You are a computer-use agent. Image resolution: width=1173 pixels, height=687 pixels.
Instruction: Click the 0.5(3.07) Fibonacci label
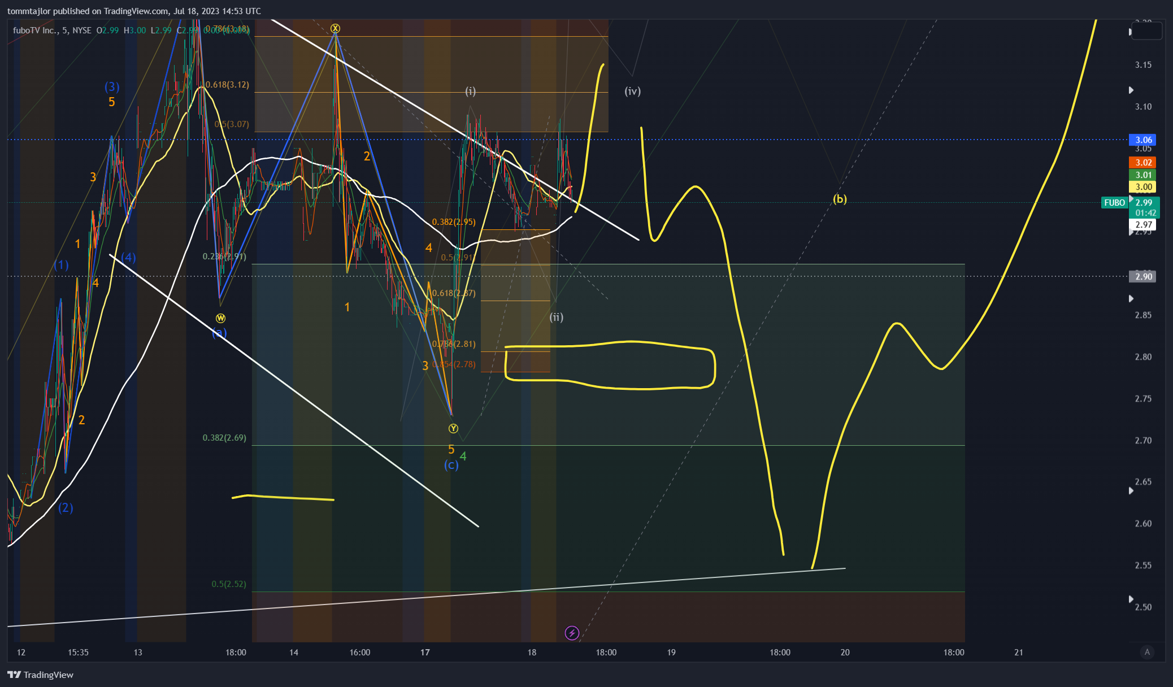[232, 124]
